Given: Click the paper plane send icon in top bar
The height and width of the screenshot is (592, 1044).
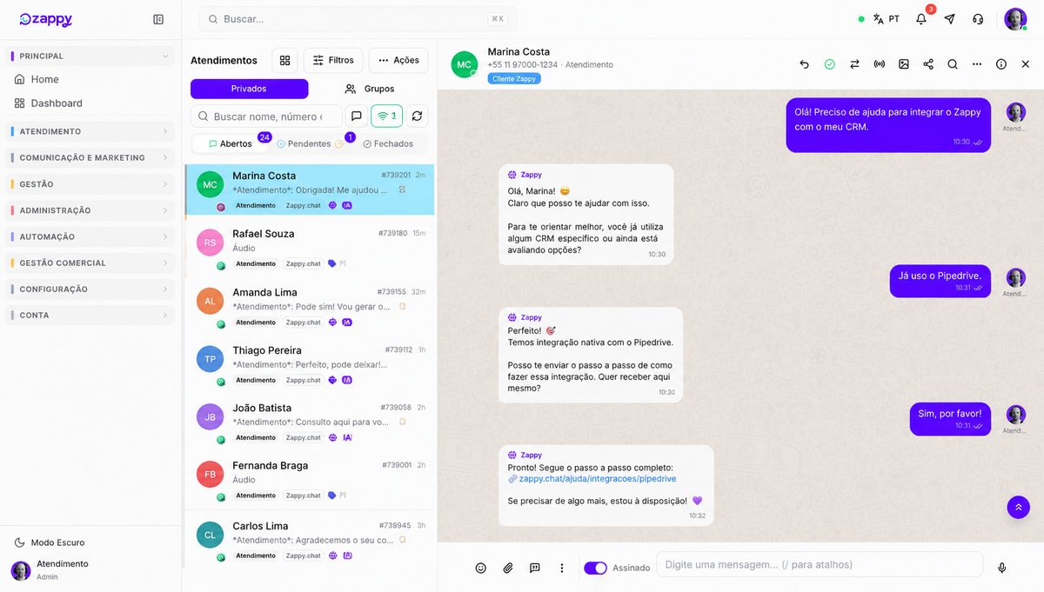Looking at the screenshot, I should [x=949, y=19].
